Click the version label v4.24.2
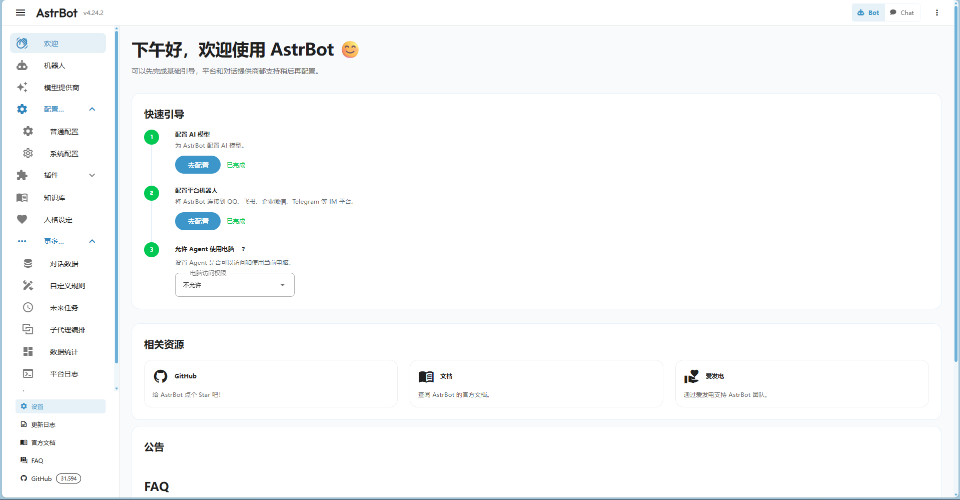960x500 pixels. pos(94,13)
